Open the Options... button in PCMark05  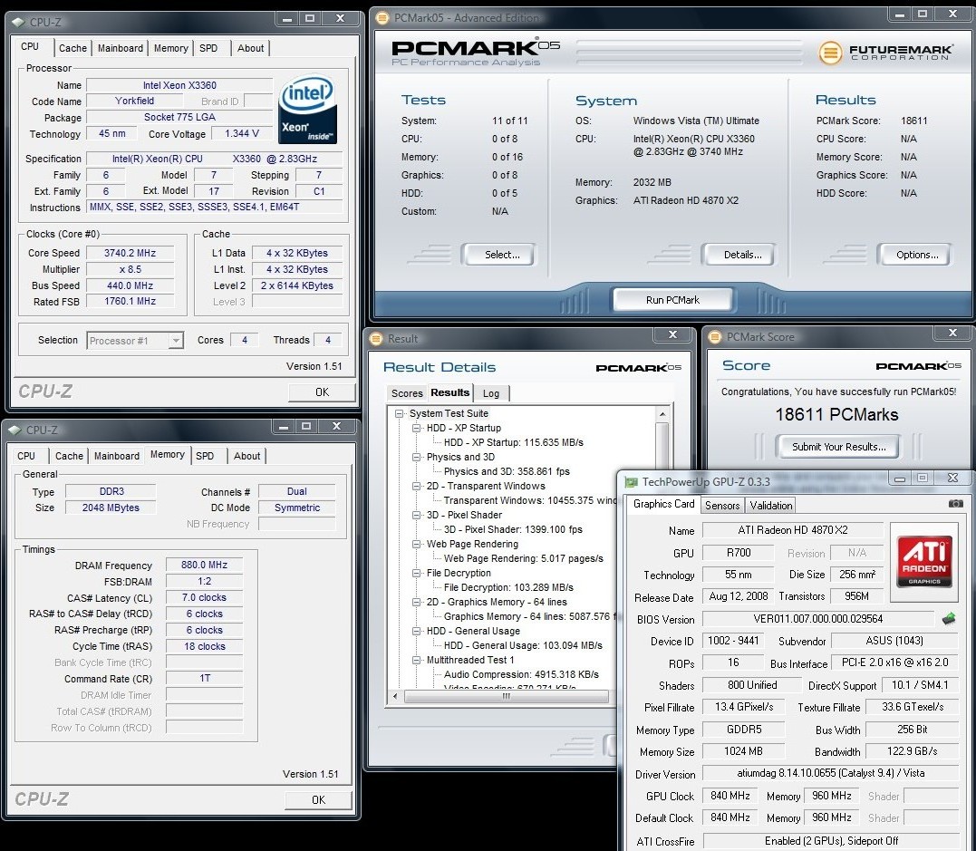point(917,255)
